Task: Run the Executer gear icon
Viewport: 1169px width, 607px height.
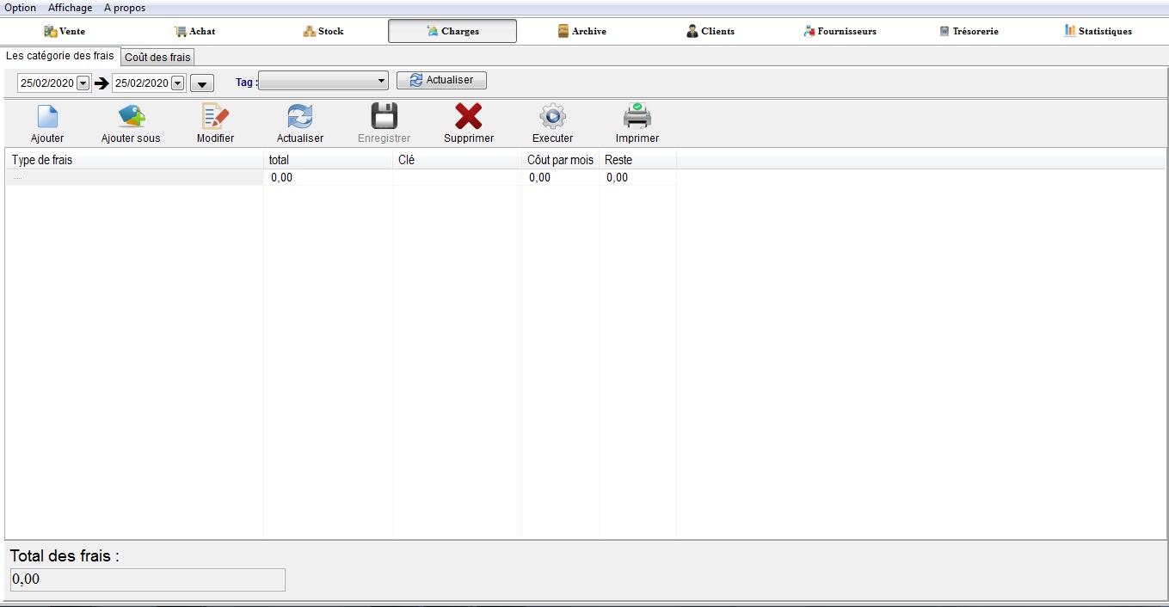Action: point(552,117)
